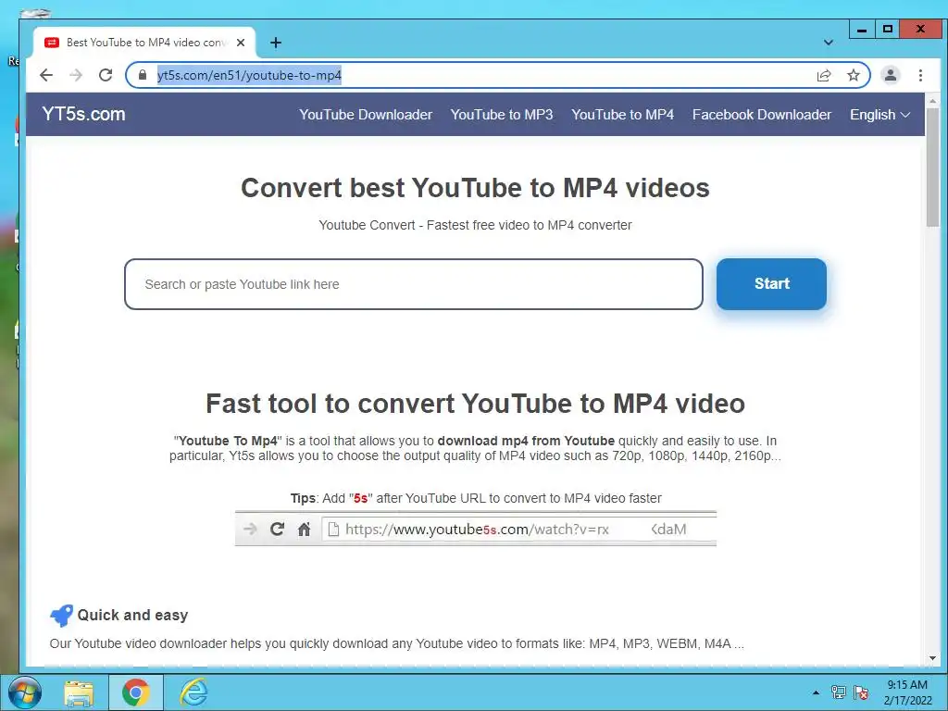Click the Action Center flag icon
Viewport: 948px width, 711px height.
coord(862,692)
